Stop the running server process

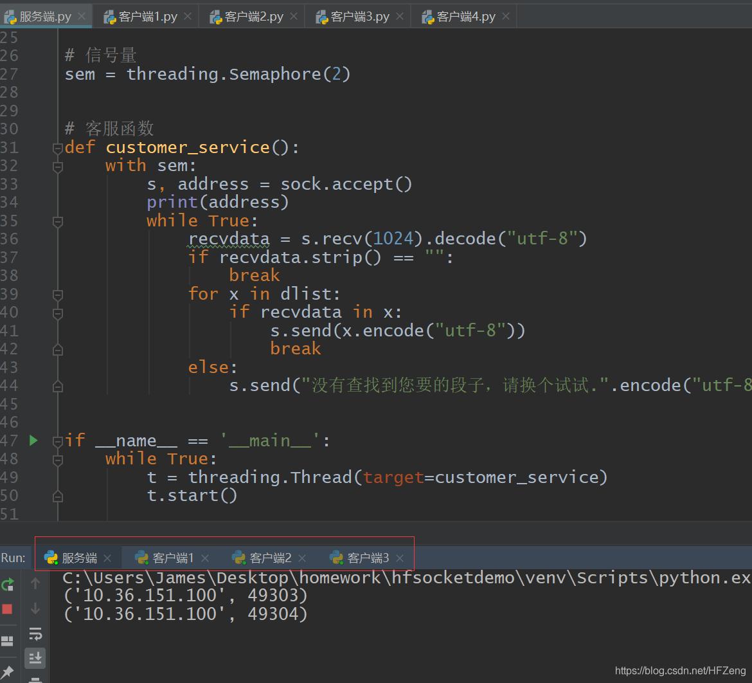[x=8, y=608]
